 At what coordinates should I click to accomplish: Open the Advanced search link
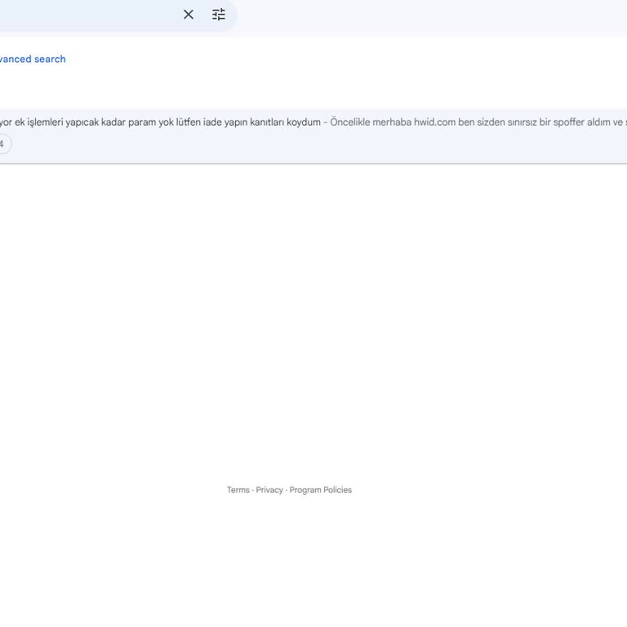33,59
